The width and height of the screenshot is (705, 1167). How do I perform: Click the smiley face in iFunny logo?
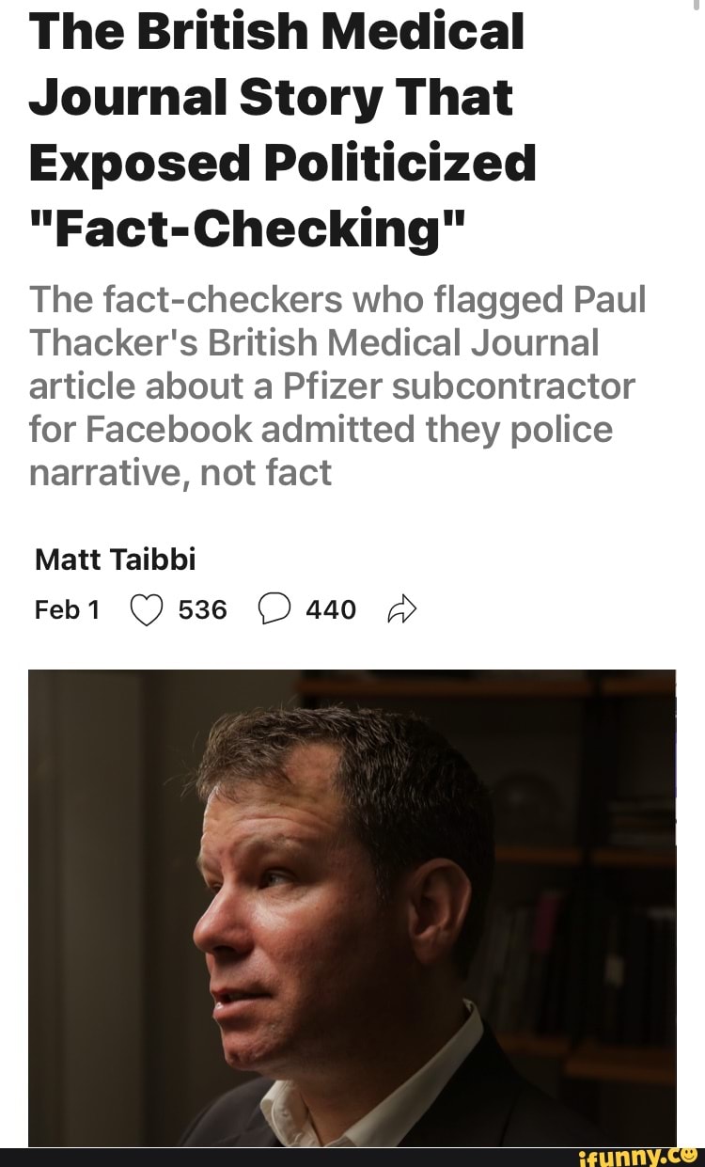pos(692,1153)
